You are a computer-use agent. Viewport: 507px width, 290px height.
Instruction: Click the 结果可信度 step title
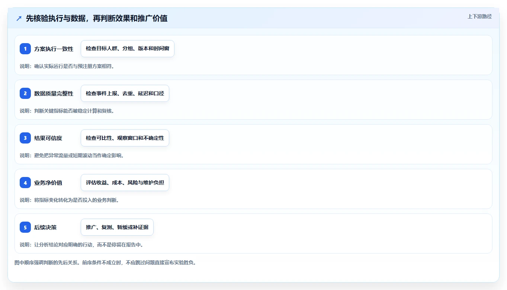tap(48, 138)
